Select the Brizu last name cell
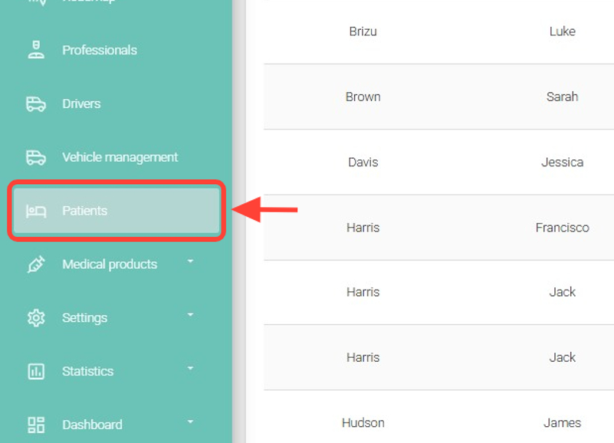The height and width of the screenshot is (443, 614). pos(363,31)
